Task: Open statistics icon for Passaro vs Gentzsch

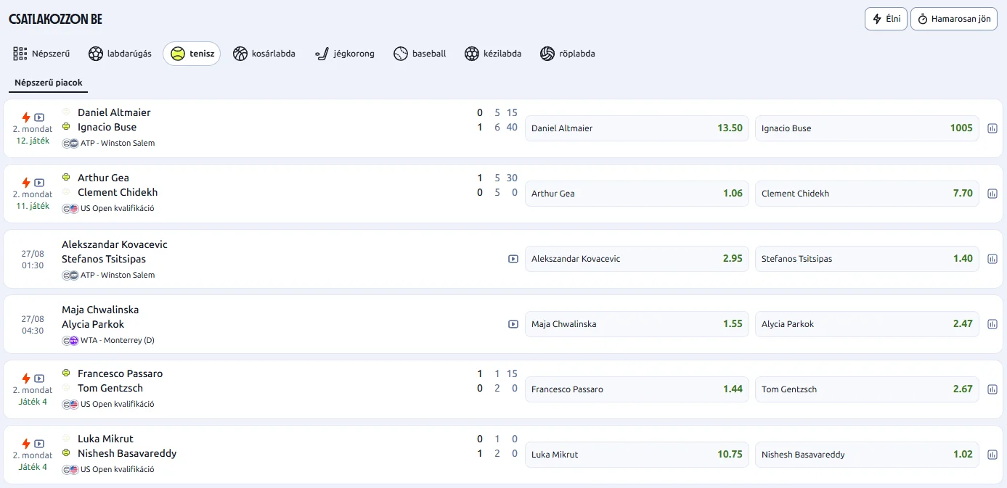Action: 992,389
